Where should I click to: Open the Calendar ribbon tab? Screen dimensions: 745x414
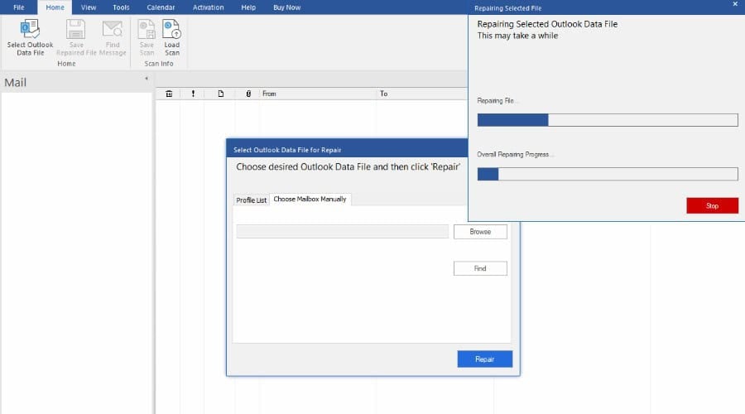(161, 7)
